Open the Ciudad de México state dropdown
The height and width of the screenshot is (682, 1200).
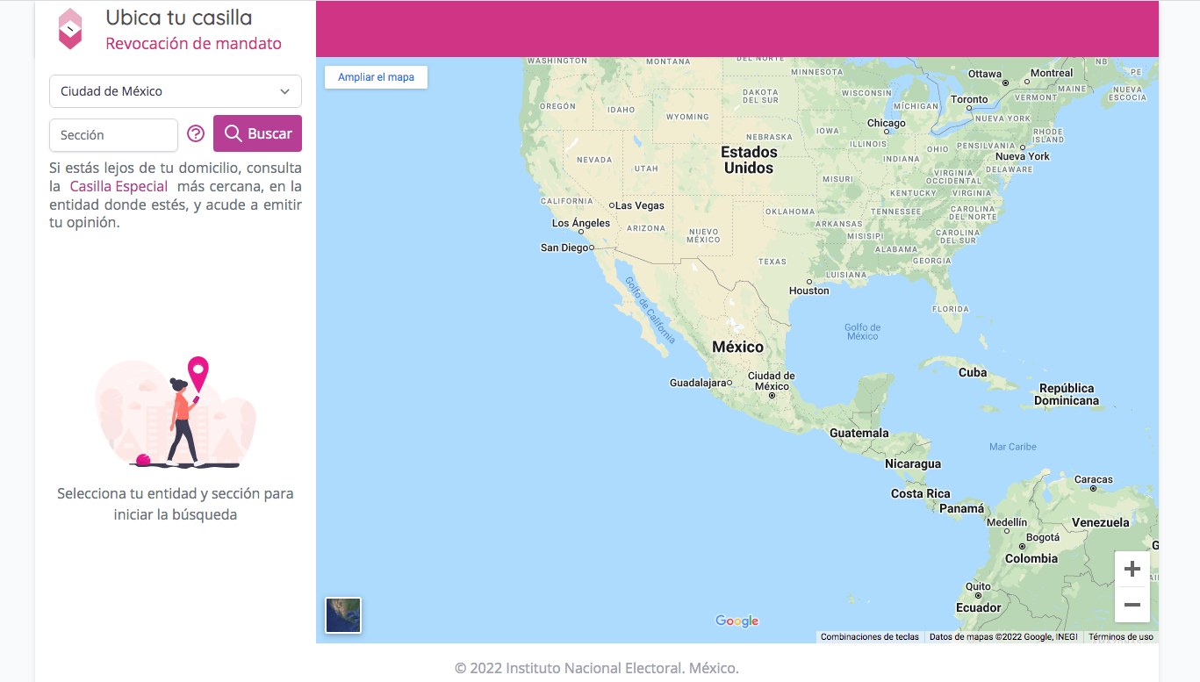coord(176,91)
